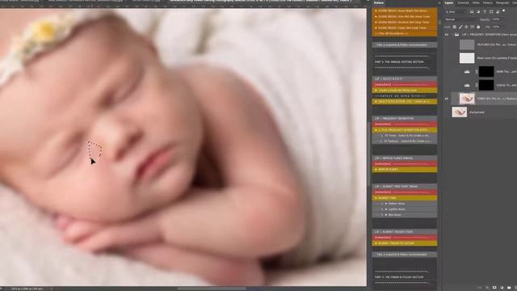Lock artboard nesting icon in Layers panel

473,27
